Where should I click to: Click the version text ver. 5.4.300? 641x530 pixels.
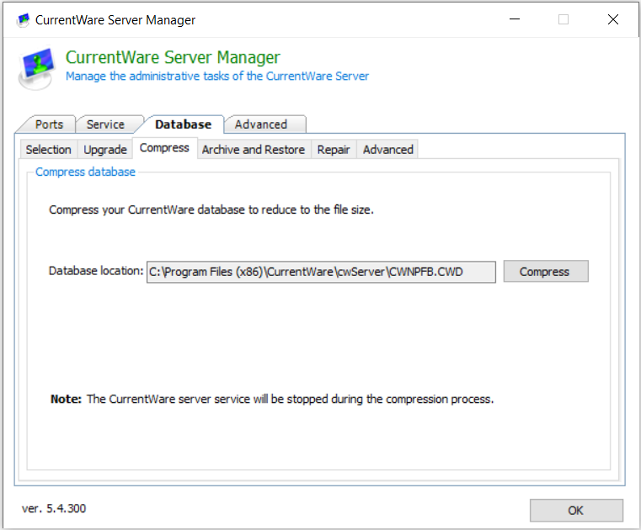[x=54, y=508]
